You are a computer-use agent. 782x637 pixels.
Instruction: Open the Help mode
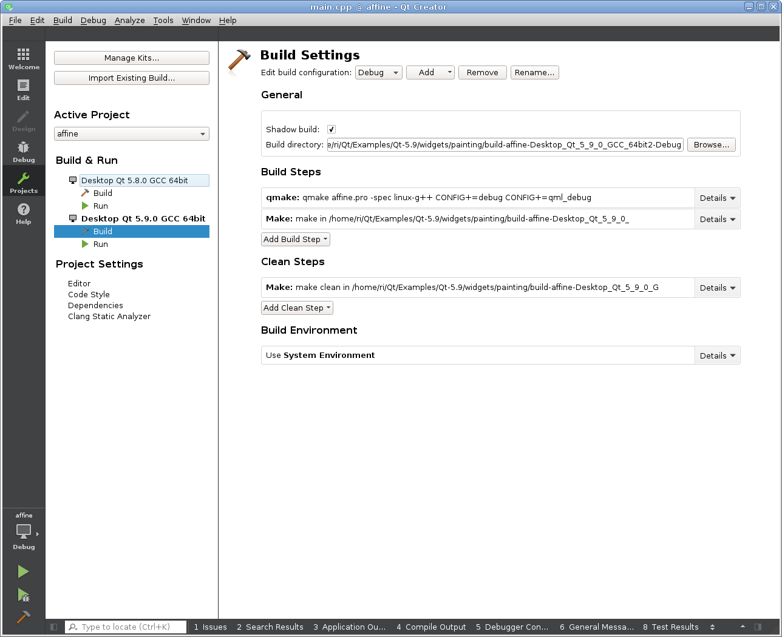coord(24,214)
